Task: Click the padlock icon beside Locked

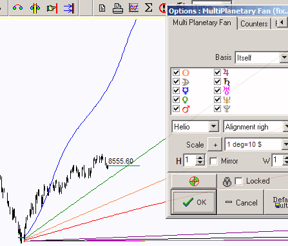Action: pos(227,182)
